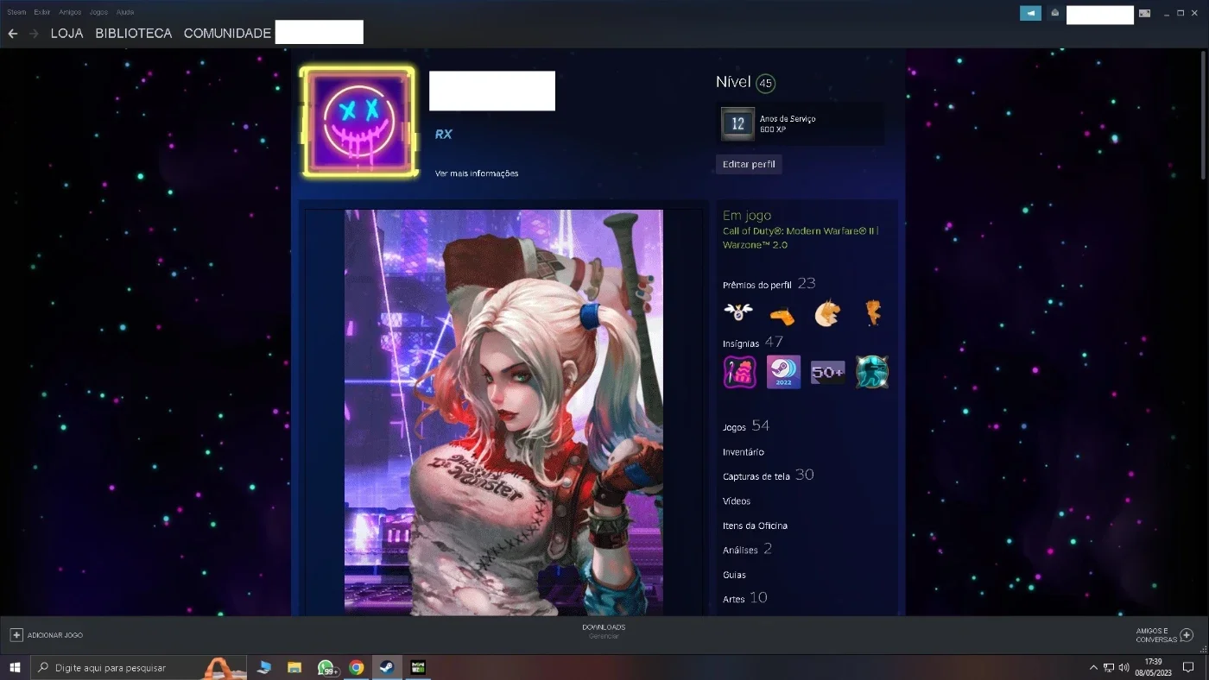Open the Steam announcements megaphone
Viewport: 1209px width, 680px height.
[x=1030, y=13]
